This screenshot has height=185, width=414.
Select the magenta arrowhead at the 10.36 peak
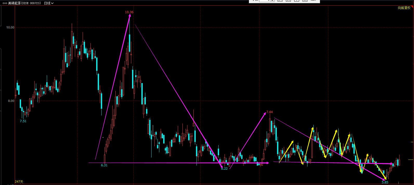coord(130,16)
